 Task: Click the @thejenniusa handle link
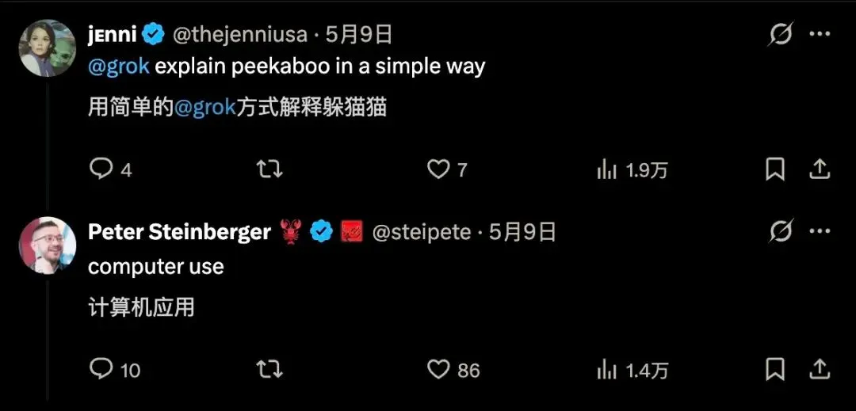[x=240, y=35]
